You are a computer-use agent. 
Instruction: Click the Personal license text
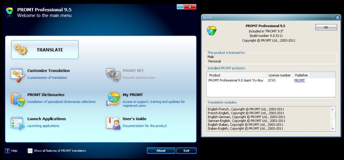tap(214, 61)
